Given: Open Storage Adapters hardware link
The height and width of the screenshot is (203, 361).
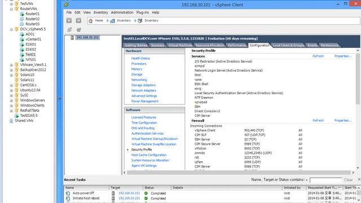Looking at the screenshot, I should pyautogui.click(x=143, y=85).
